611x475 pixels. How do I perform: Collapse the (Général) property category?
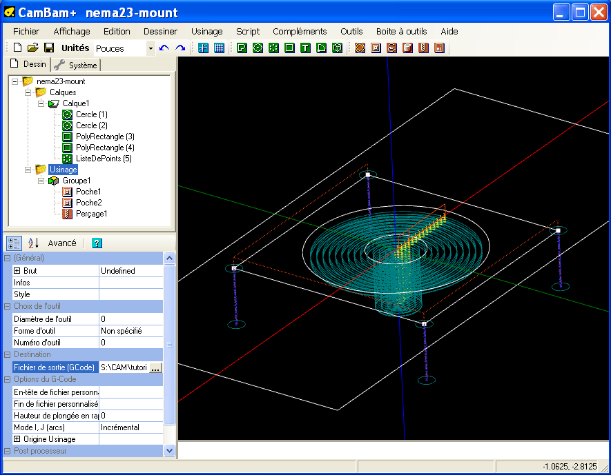(7, 258)
